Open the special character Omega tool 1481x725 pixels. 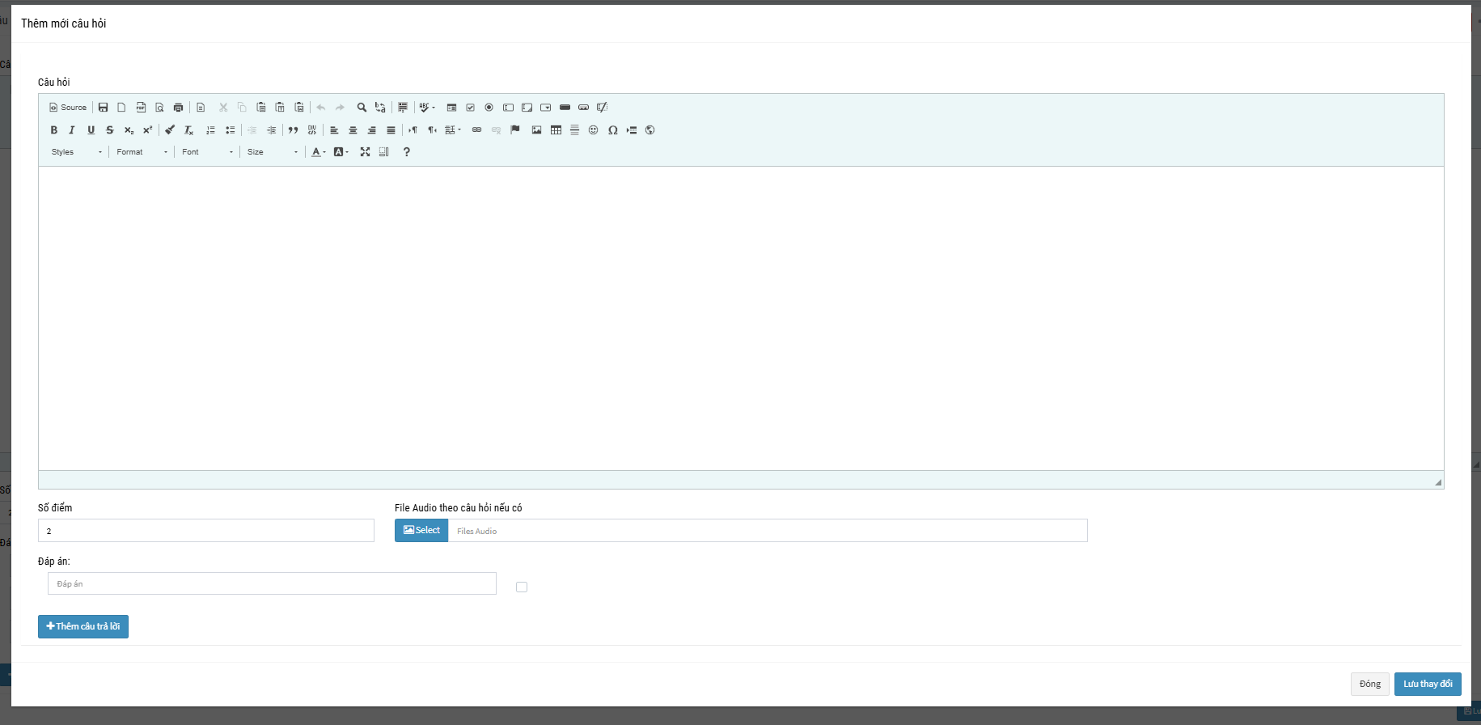pos(612,130)
